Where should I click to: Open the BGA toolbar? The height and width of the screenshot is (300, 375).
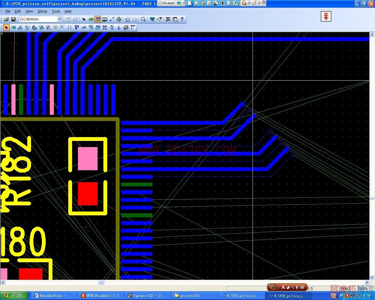pos(119,19)
